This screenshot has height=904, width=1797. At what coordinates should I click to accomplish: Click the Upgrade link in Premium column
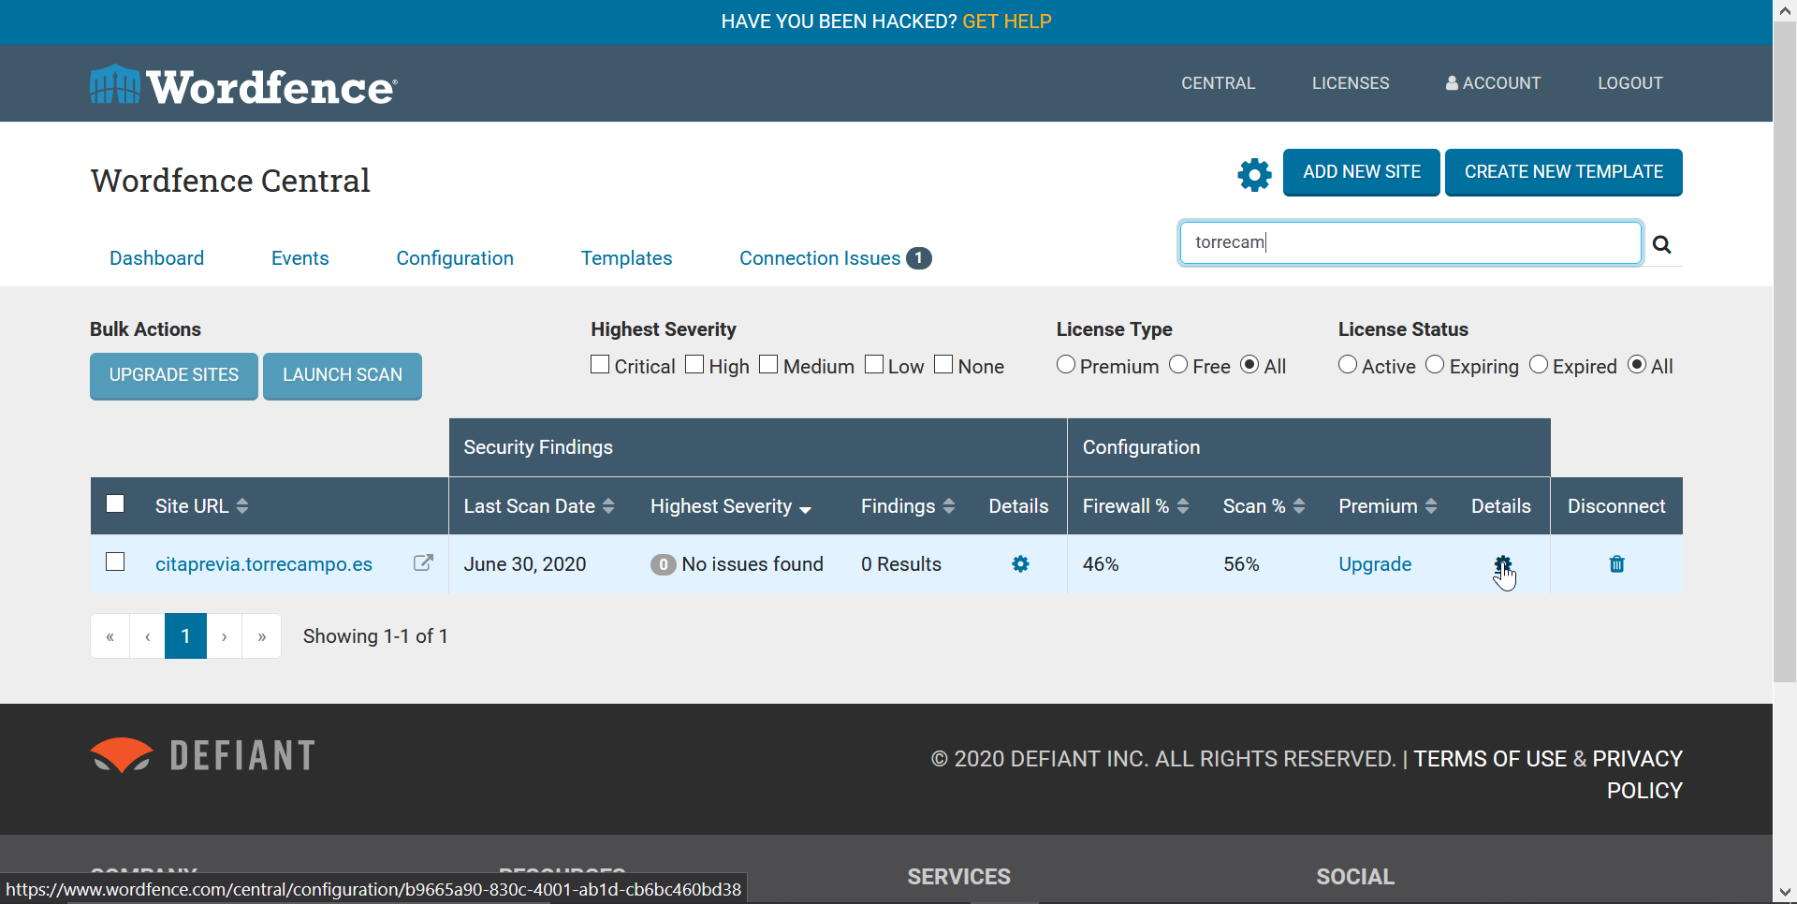coord(1374,564)
